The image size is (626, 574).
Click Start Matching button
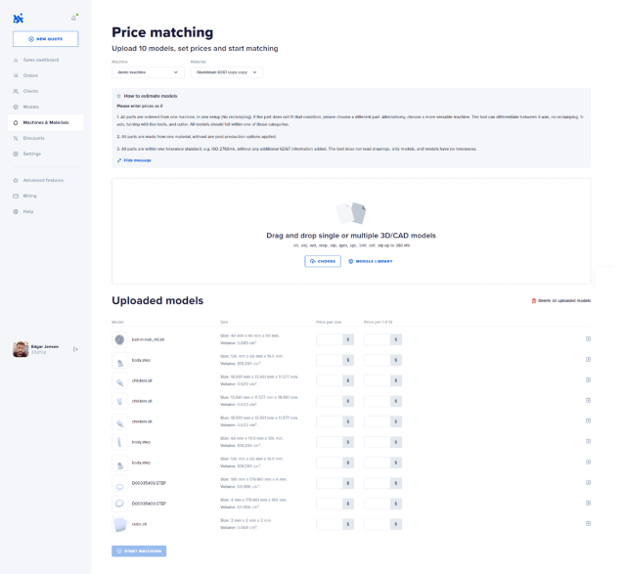coord(139,552)
